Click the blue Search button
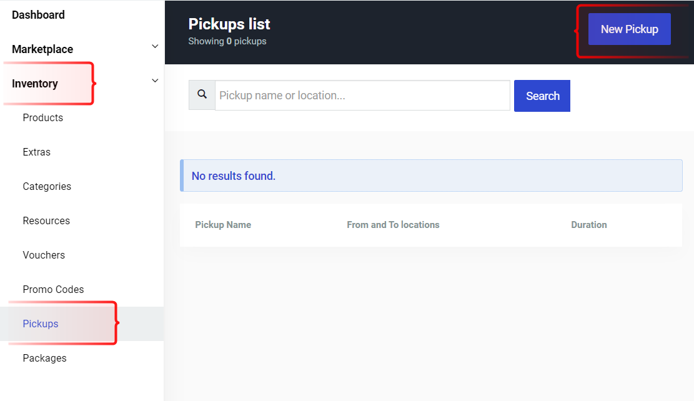 [x=542, y=96]
